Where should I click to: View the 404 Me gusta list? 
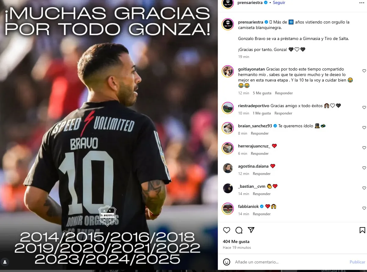[236, 241]
